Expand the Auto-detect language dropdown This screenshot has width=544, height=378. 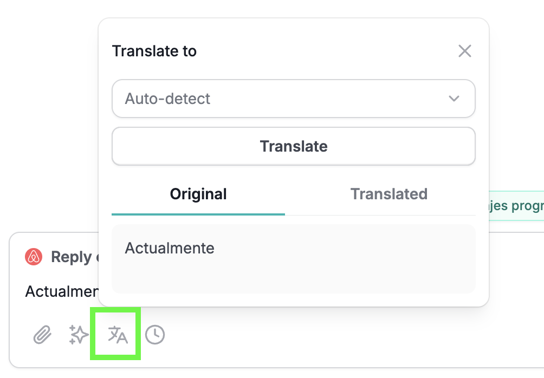[294, 99]
